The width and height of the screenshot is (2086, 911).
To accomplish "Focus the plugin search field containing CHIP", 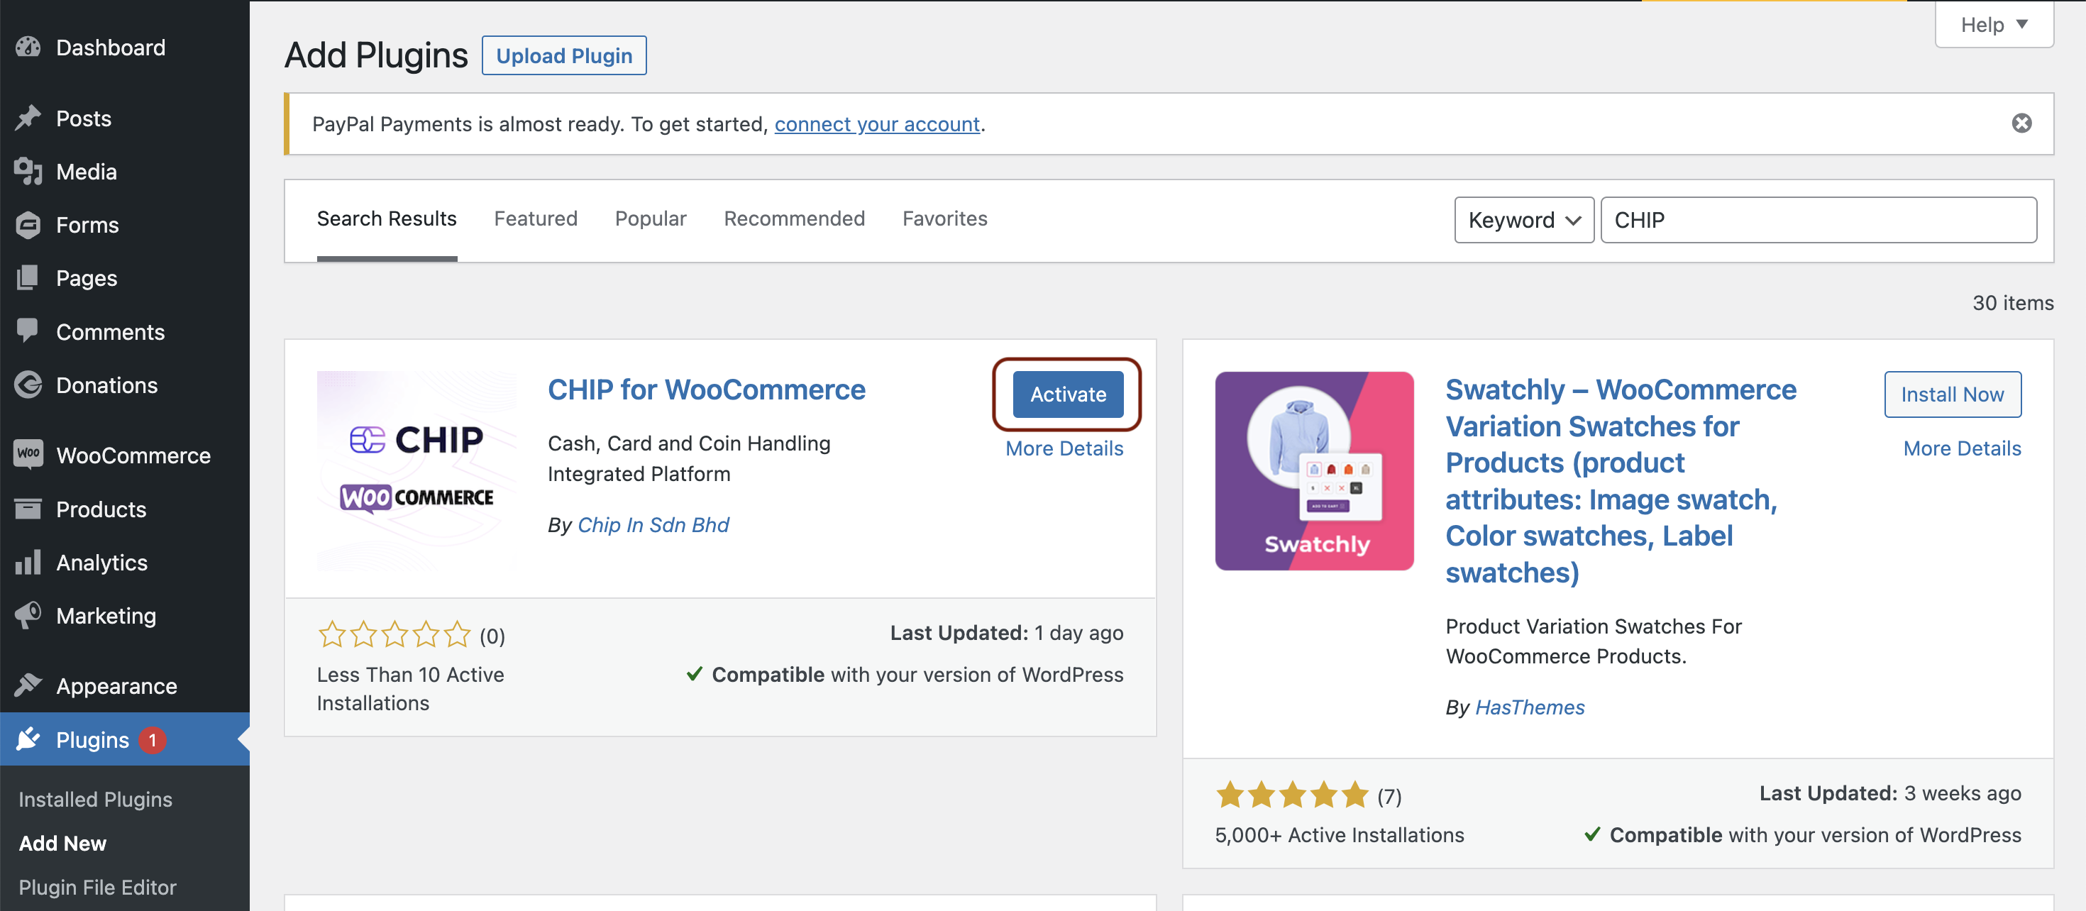I will click(x=1819, y=219).
